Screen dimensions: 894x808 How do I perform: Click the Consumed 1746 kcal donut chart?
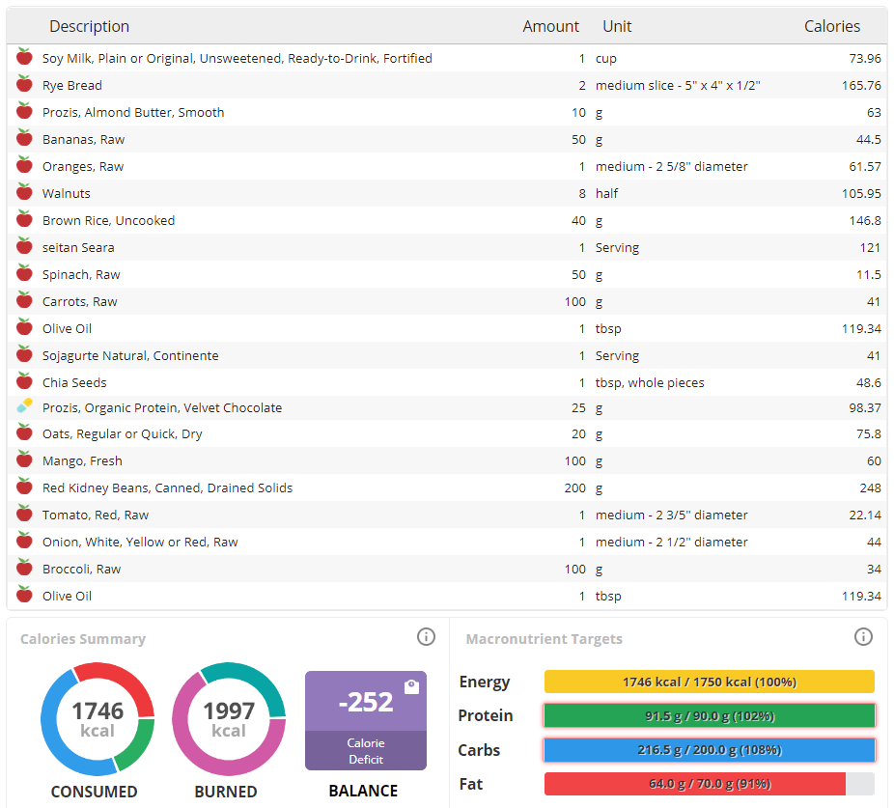point(98,719)
